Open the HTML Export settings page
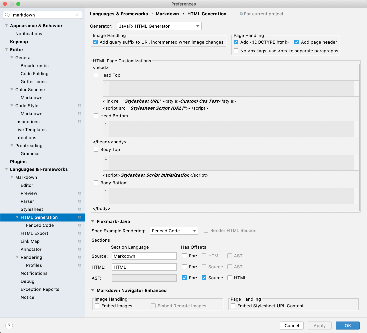The width and height of the screenshot is (367, 333). 34,233
